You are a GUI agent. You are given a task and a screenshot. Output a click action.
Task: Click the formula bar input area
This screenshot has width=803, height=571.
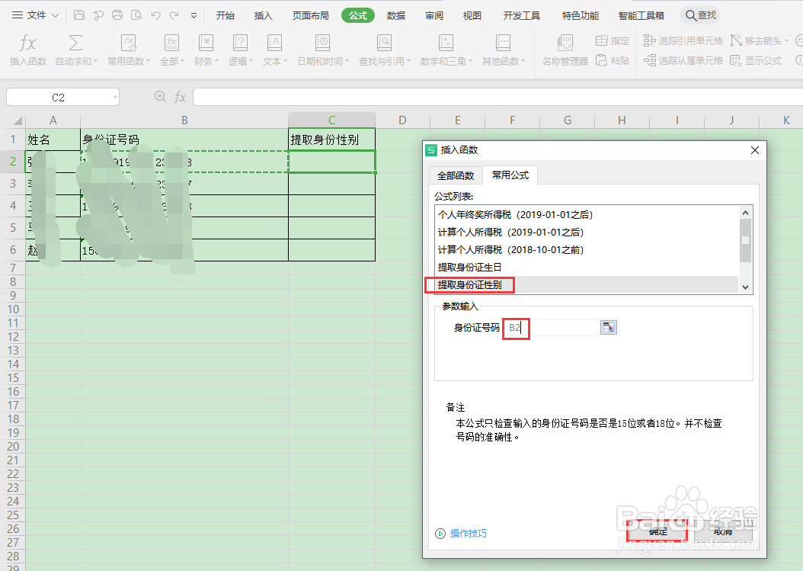[497, 97]
